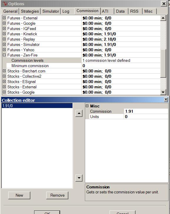Close the Options window
The image size is (170, 214).
pyautogui.click(x=164, y=4)
